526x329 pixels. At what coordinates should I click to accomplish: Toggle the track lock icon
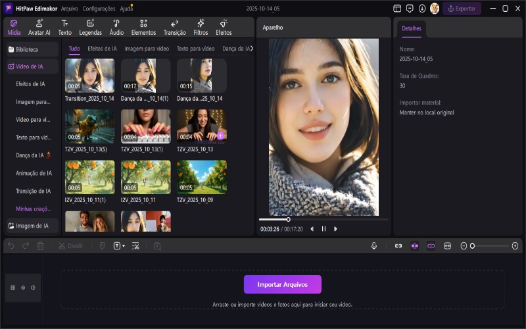click(x=13, y=288)
